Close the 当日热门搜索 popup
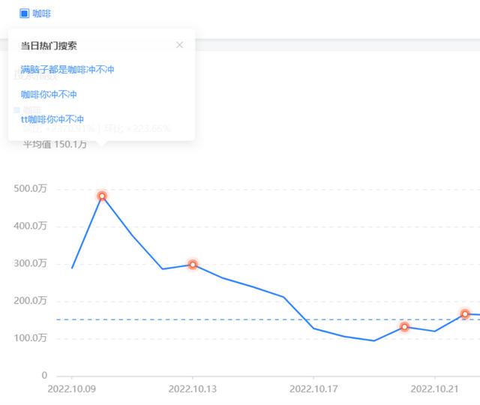This screenshot has width=480, height=405. coord(179,45)
